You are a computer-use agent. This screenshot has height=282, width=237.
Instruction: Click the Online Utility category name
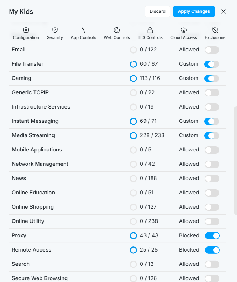point(28,221)
